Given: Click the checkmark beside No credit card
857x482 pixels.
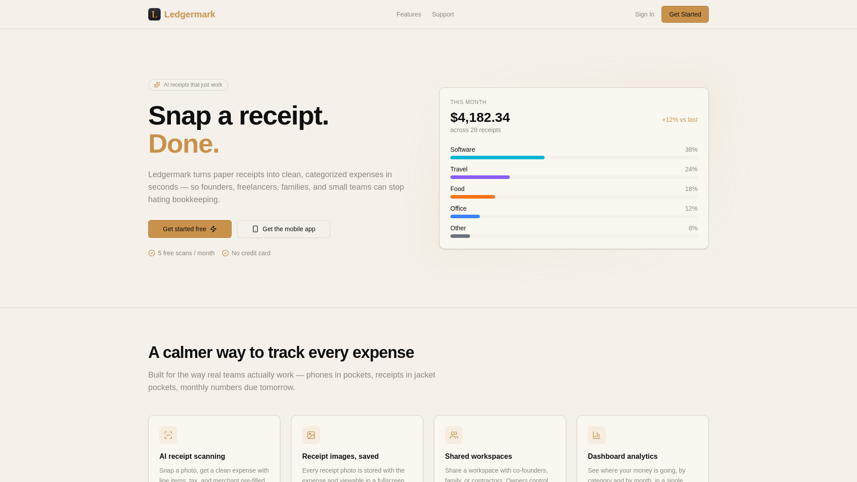Looking at the screenshot, I should (x=225, y=253).
